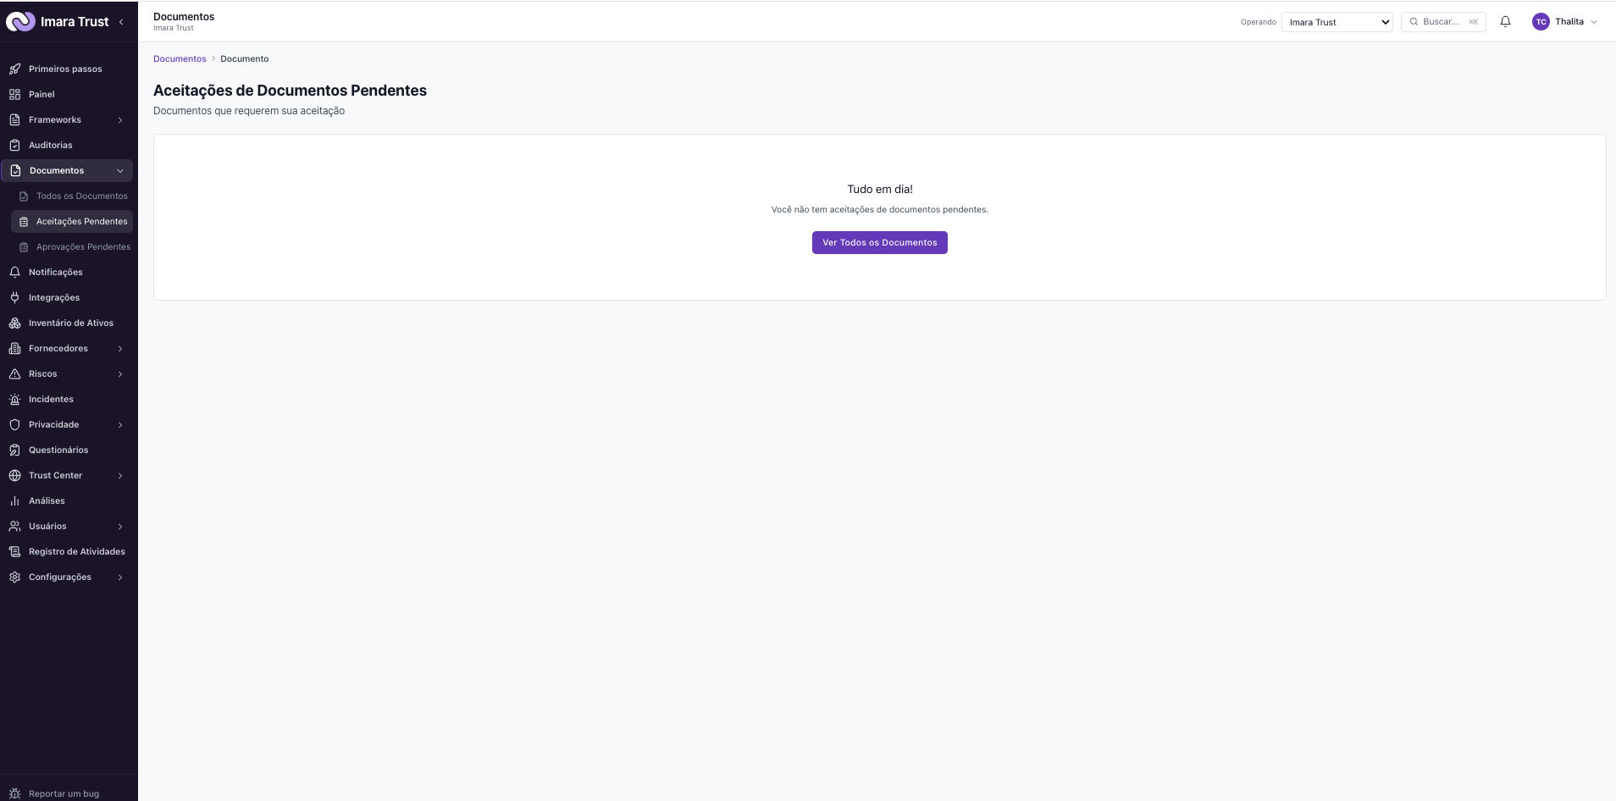
Task: Collapse the Documentos section chevron
Action: pyautogui.click(x=120, y=171)
